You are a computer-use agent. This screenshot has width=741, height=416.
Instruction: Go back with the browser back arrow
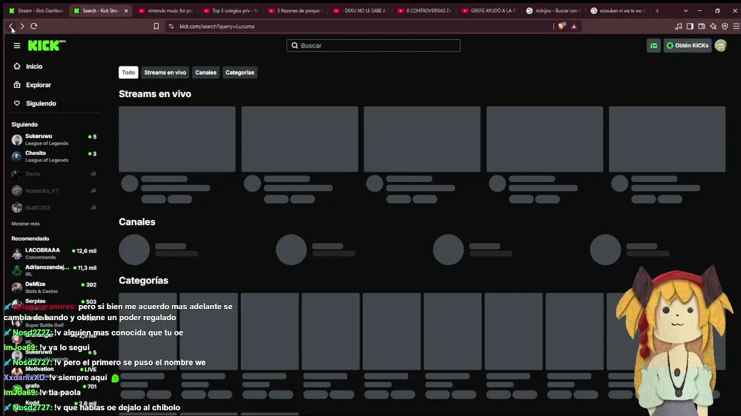coord(11,26)
